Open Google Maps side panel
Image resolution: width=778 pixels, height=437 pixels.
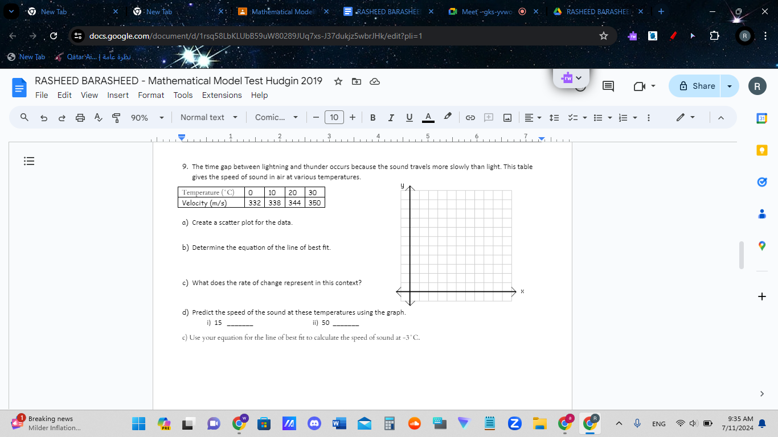point(762,246)
